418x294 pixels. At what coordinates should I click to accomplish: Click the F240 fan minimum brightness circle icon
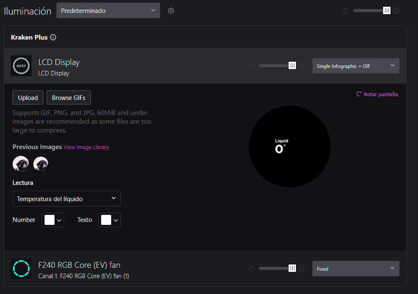(x=251, y=269)
